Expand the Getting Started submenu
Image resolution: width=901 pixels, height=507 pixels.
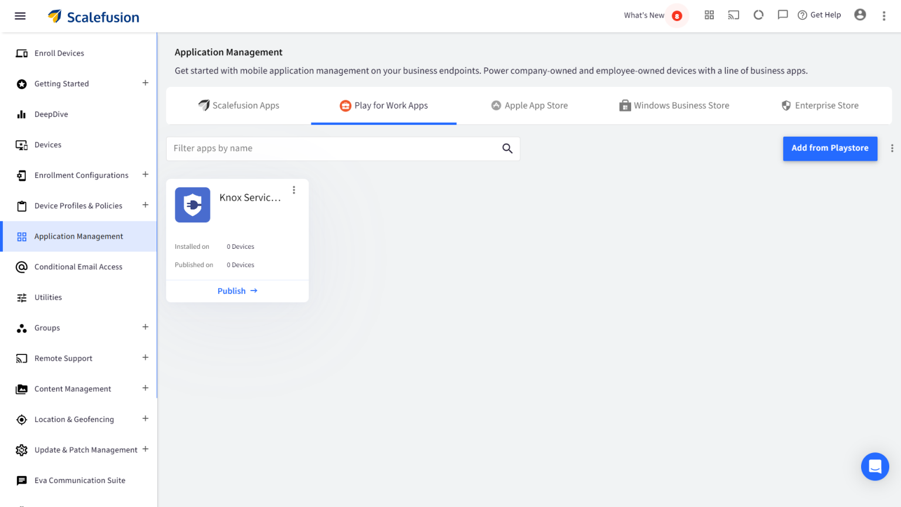tap(145, 83)
